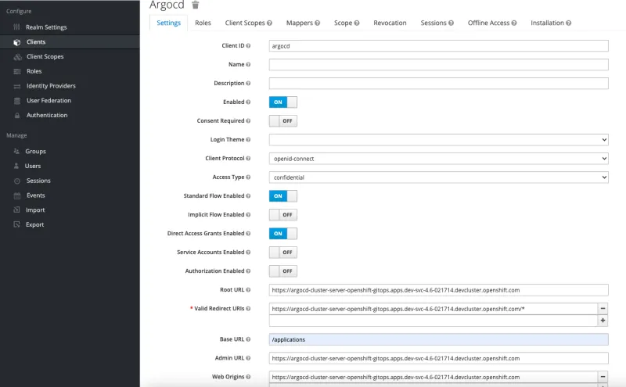
Task: Click the empty second Valid Redirect URIs field
Action: tap(434, 321)
